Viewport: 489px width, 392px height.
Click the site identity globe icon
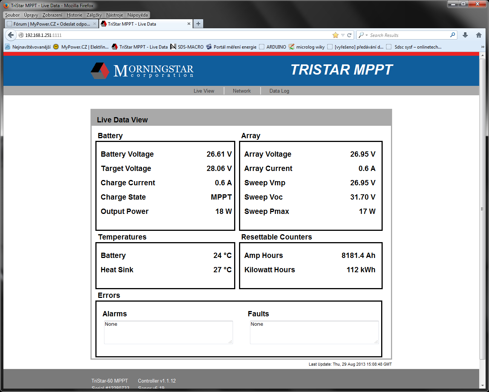click(21, 35)
